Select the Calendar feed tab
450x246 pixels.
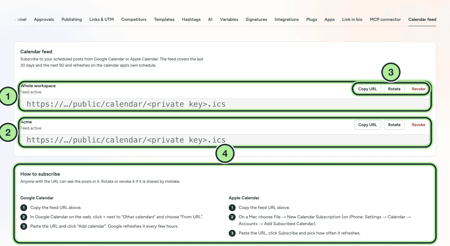pyautogui.click(x=422, y=19)
